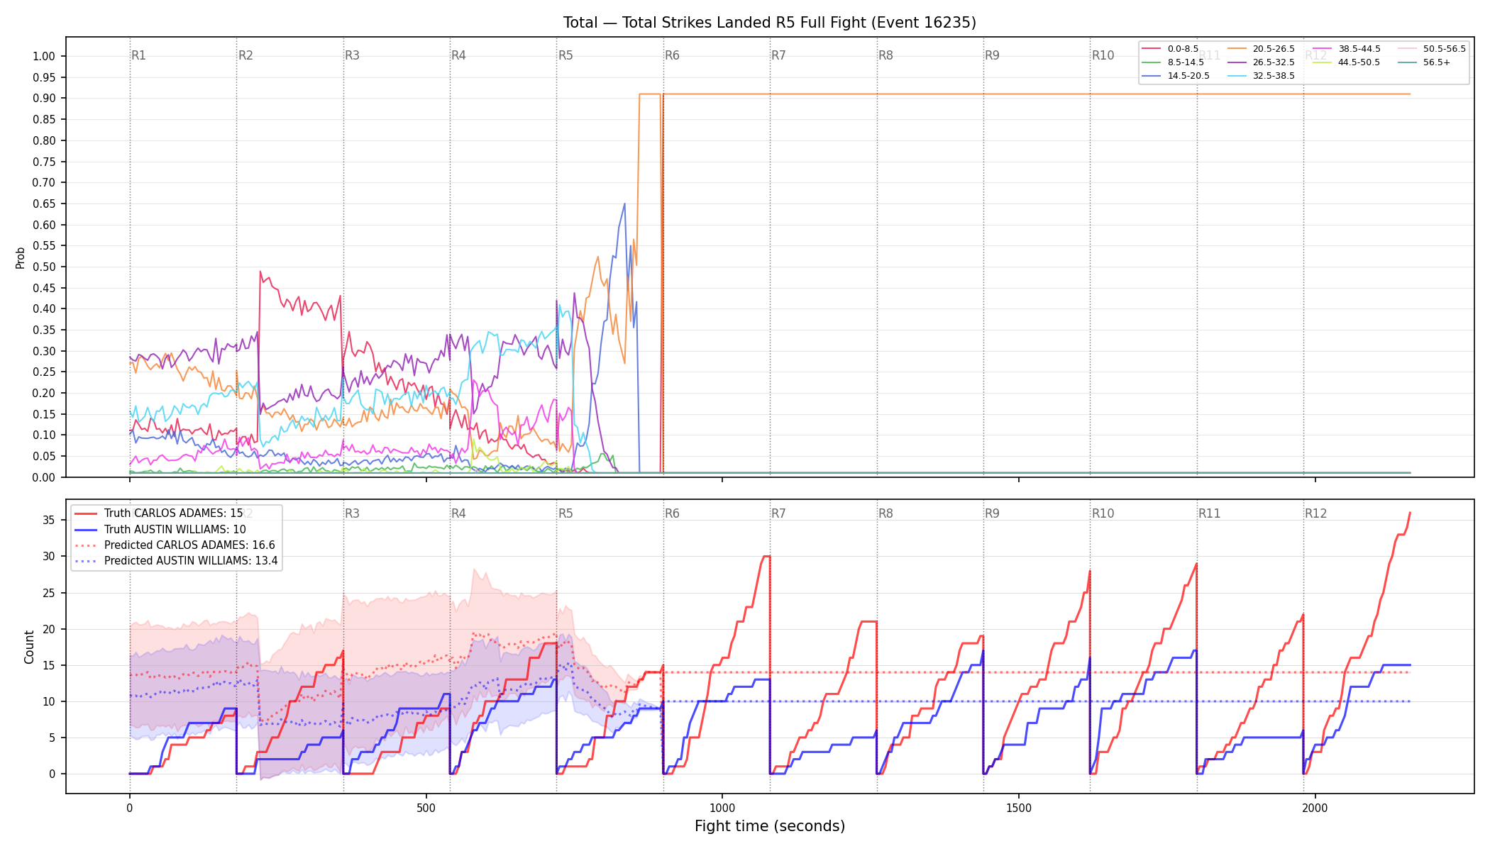Viewport: 1490px width, 851px height.
Task: Click the R4 label in the probability chart
Action: (x=458, y=55)
